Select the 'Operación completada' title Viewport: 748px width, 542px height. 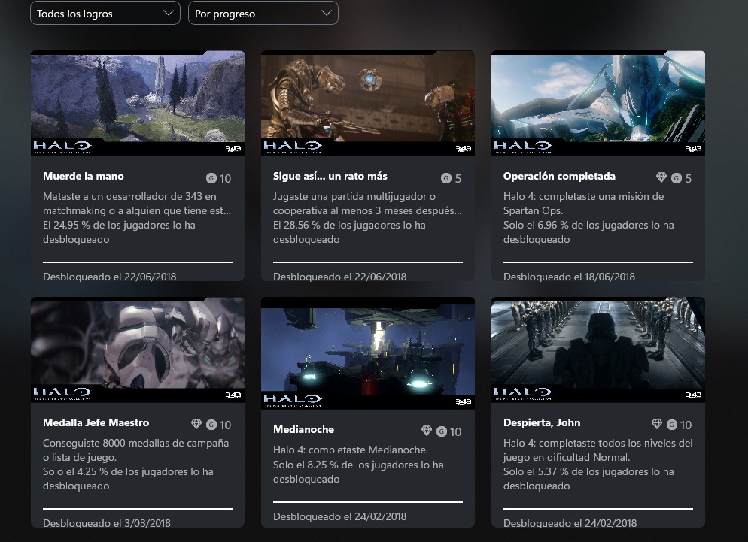(x=559, y=177)
